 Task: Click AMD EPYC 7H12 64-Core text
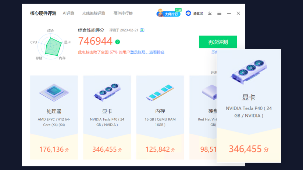tap(54, 122)
